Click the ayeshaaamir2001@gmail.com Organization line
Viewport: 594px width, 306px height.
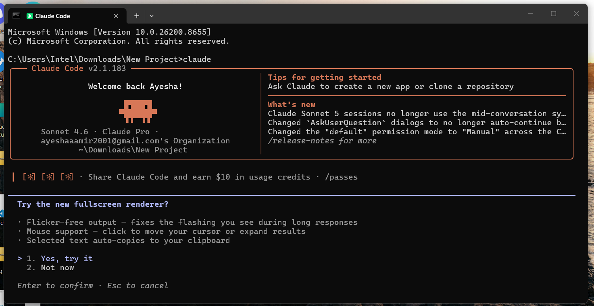135,141
